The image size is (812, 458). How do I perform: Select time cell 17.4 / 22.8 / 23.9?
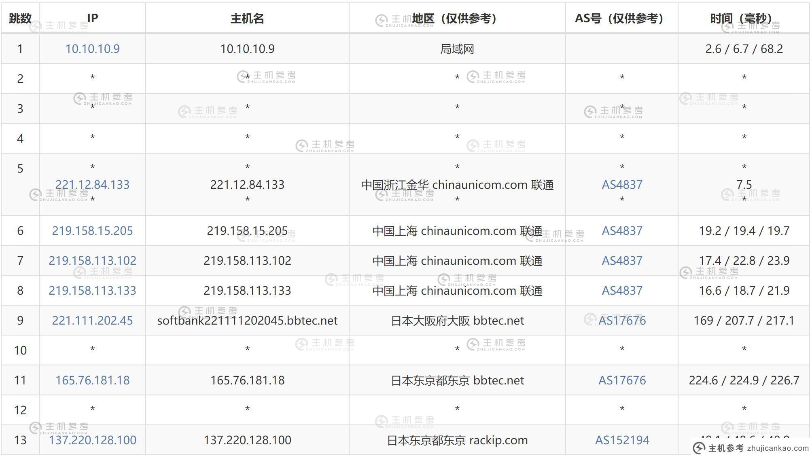[x=744, y=261]
